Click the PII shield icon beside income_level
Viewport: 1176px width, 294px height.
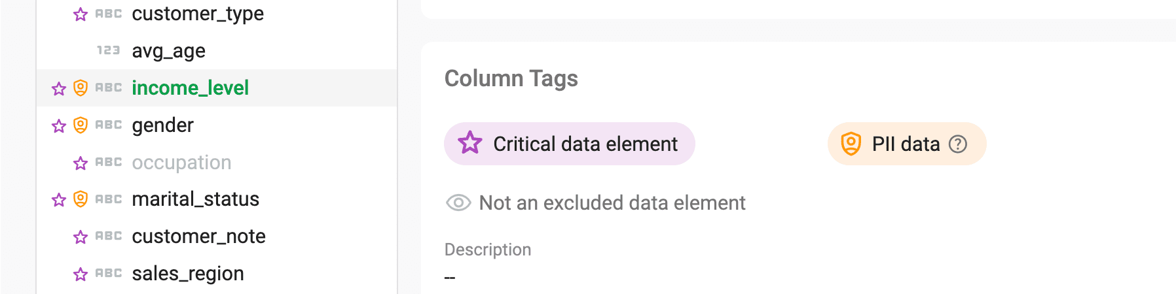point(81,88)
